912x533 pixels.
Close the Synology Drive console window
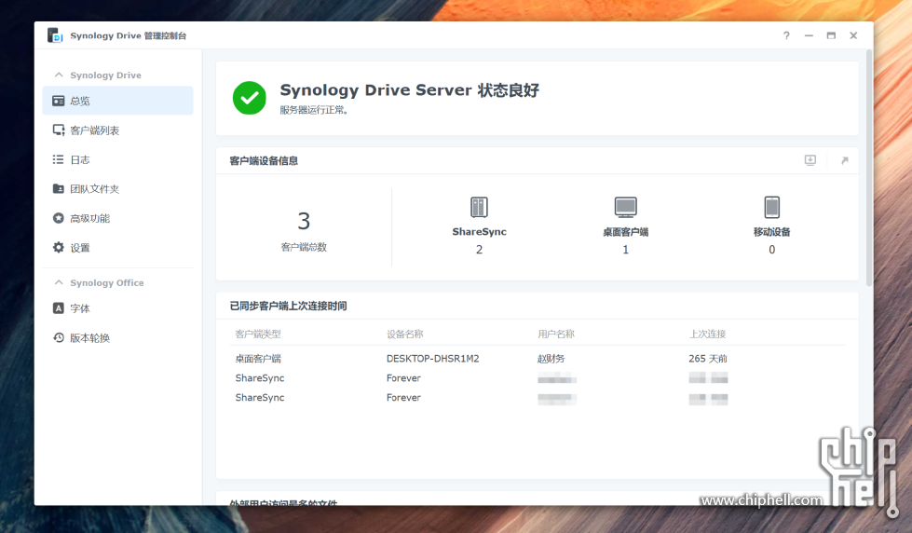853,35
